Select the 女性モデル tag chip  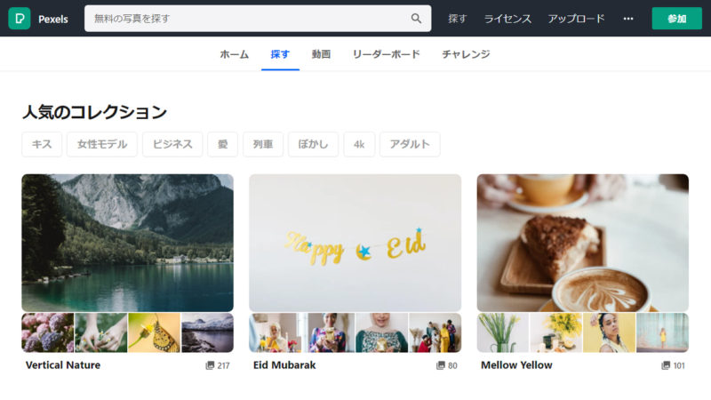tap(102, 144)
